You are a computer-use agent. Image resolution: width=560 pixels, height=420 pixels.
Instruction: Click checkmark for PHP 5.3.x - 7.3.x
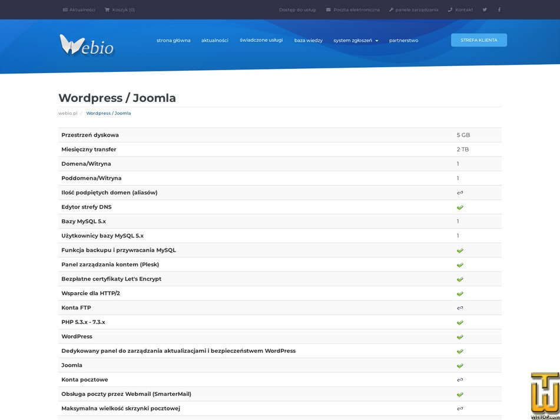(x=460, y=322)
